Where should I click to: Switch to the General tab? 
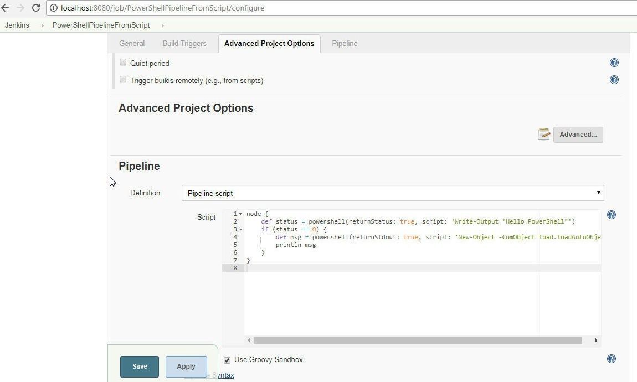(x=132, y=43)
